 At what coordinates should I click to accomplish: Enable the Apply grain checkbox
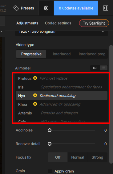pyautogui.click(x=50, y=171)
